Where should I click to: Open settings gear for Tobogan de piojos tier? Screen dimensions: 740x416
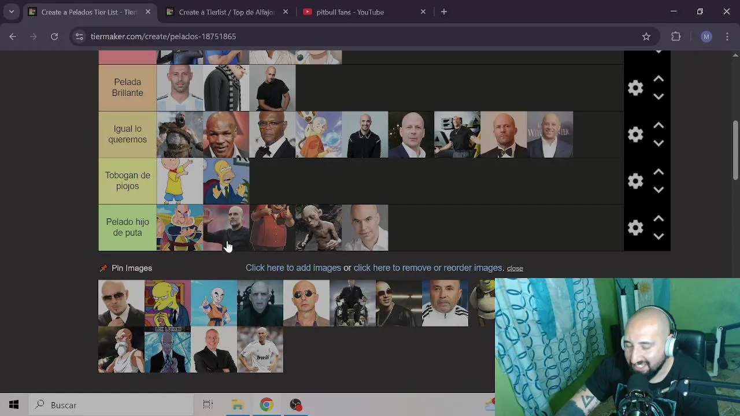(x=635, y=181)
